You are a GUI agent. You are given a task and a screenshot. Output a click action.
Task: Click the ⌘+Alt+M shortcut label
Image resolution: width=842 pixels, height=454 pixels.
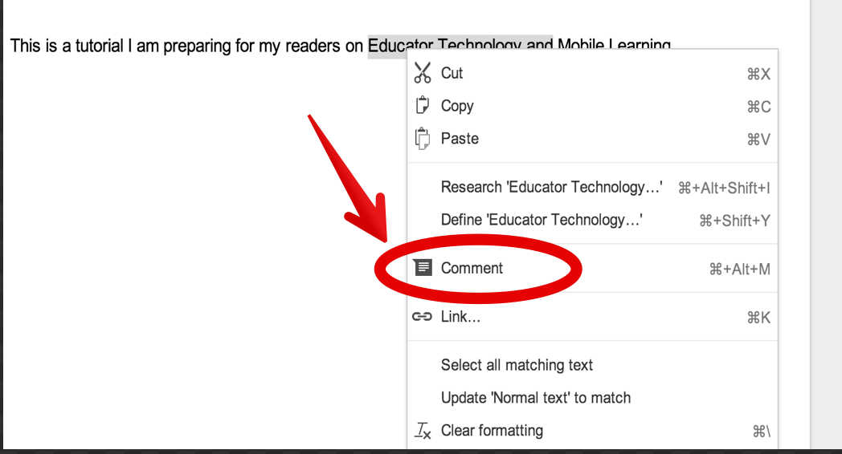click(x=739, y=269)
